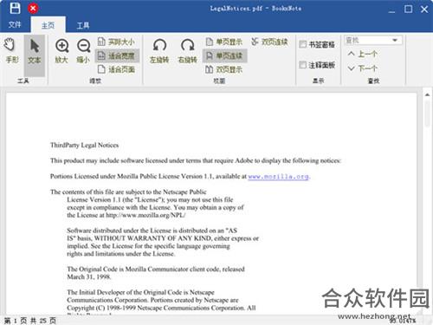Choose 适合页面 fit page

click(116, 69)
